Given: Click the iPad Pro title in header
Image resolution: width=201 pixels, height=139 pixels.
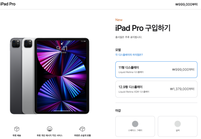Looking at the screenshot, I should click(8, 4).
